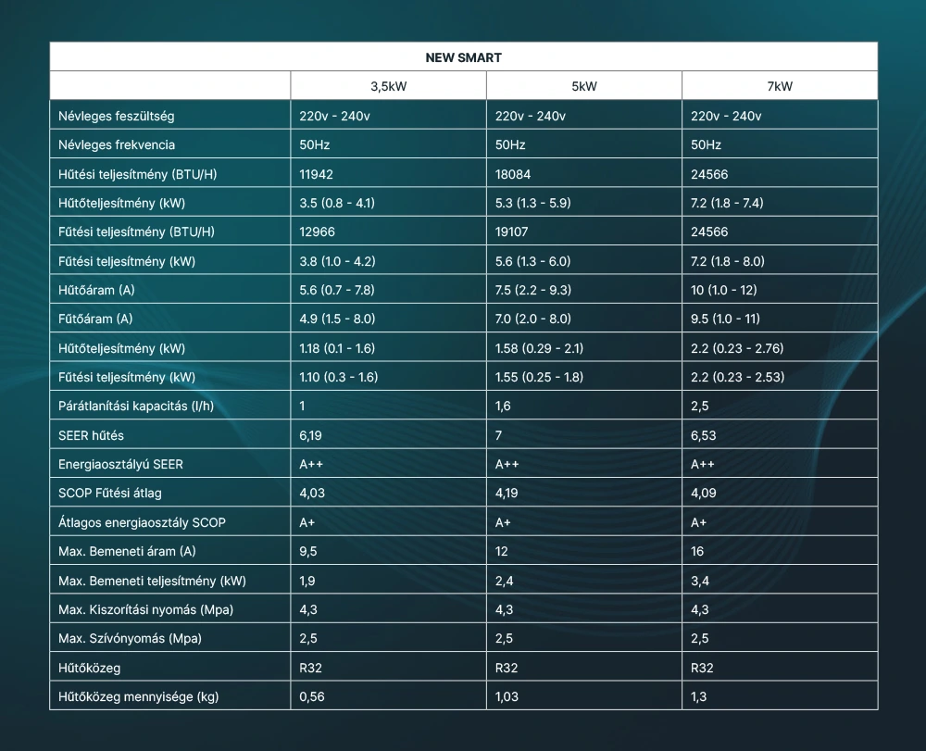The image size is (926, 751).
Task: Select the cooling BTU value 11942
Action: 316,174
